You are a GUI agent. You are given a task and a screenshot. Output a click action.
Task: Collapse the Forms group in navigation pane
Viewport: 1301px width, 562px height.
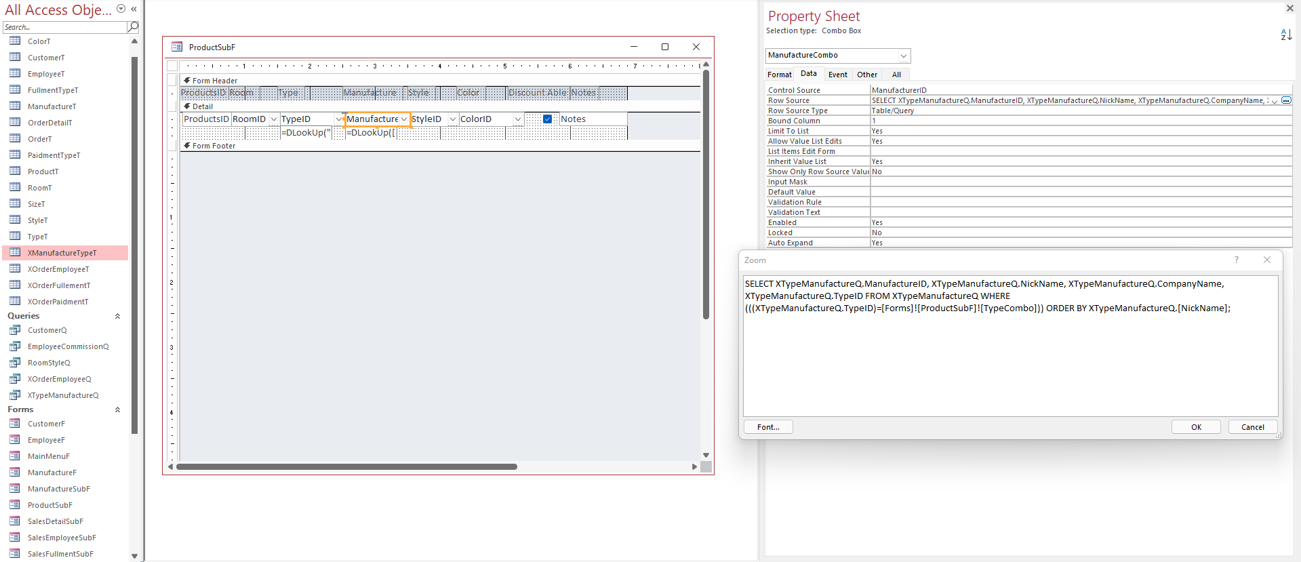[x=117, y=409]
